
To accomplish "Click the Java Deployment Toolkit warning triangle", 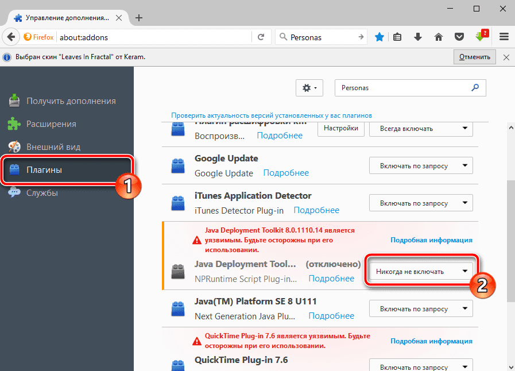I will pyautogui.click(x=197, y=240).
